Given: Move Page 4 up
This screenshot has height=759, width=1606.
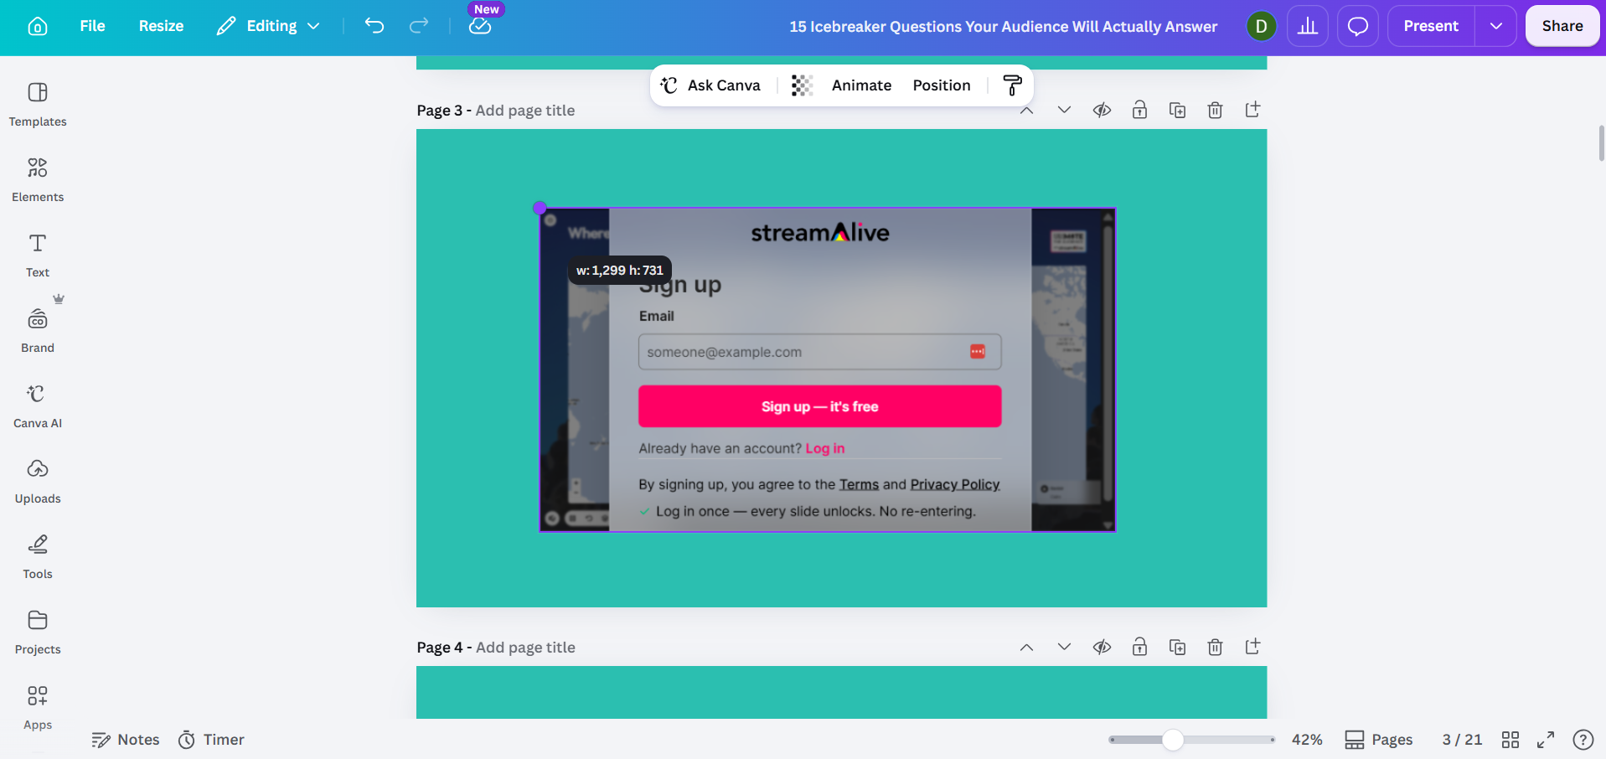Looking at the screenshot, I should click(x=1026, y=647).
